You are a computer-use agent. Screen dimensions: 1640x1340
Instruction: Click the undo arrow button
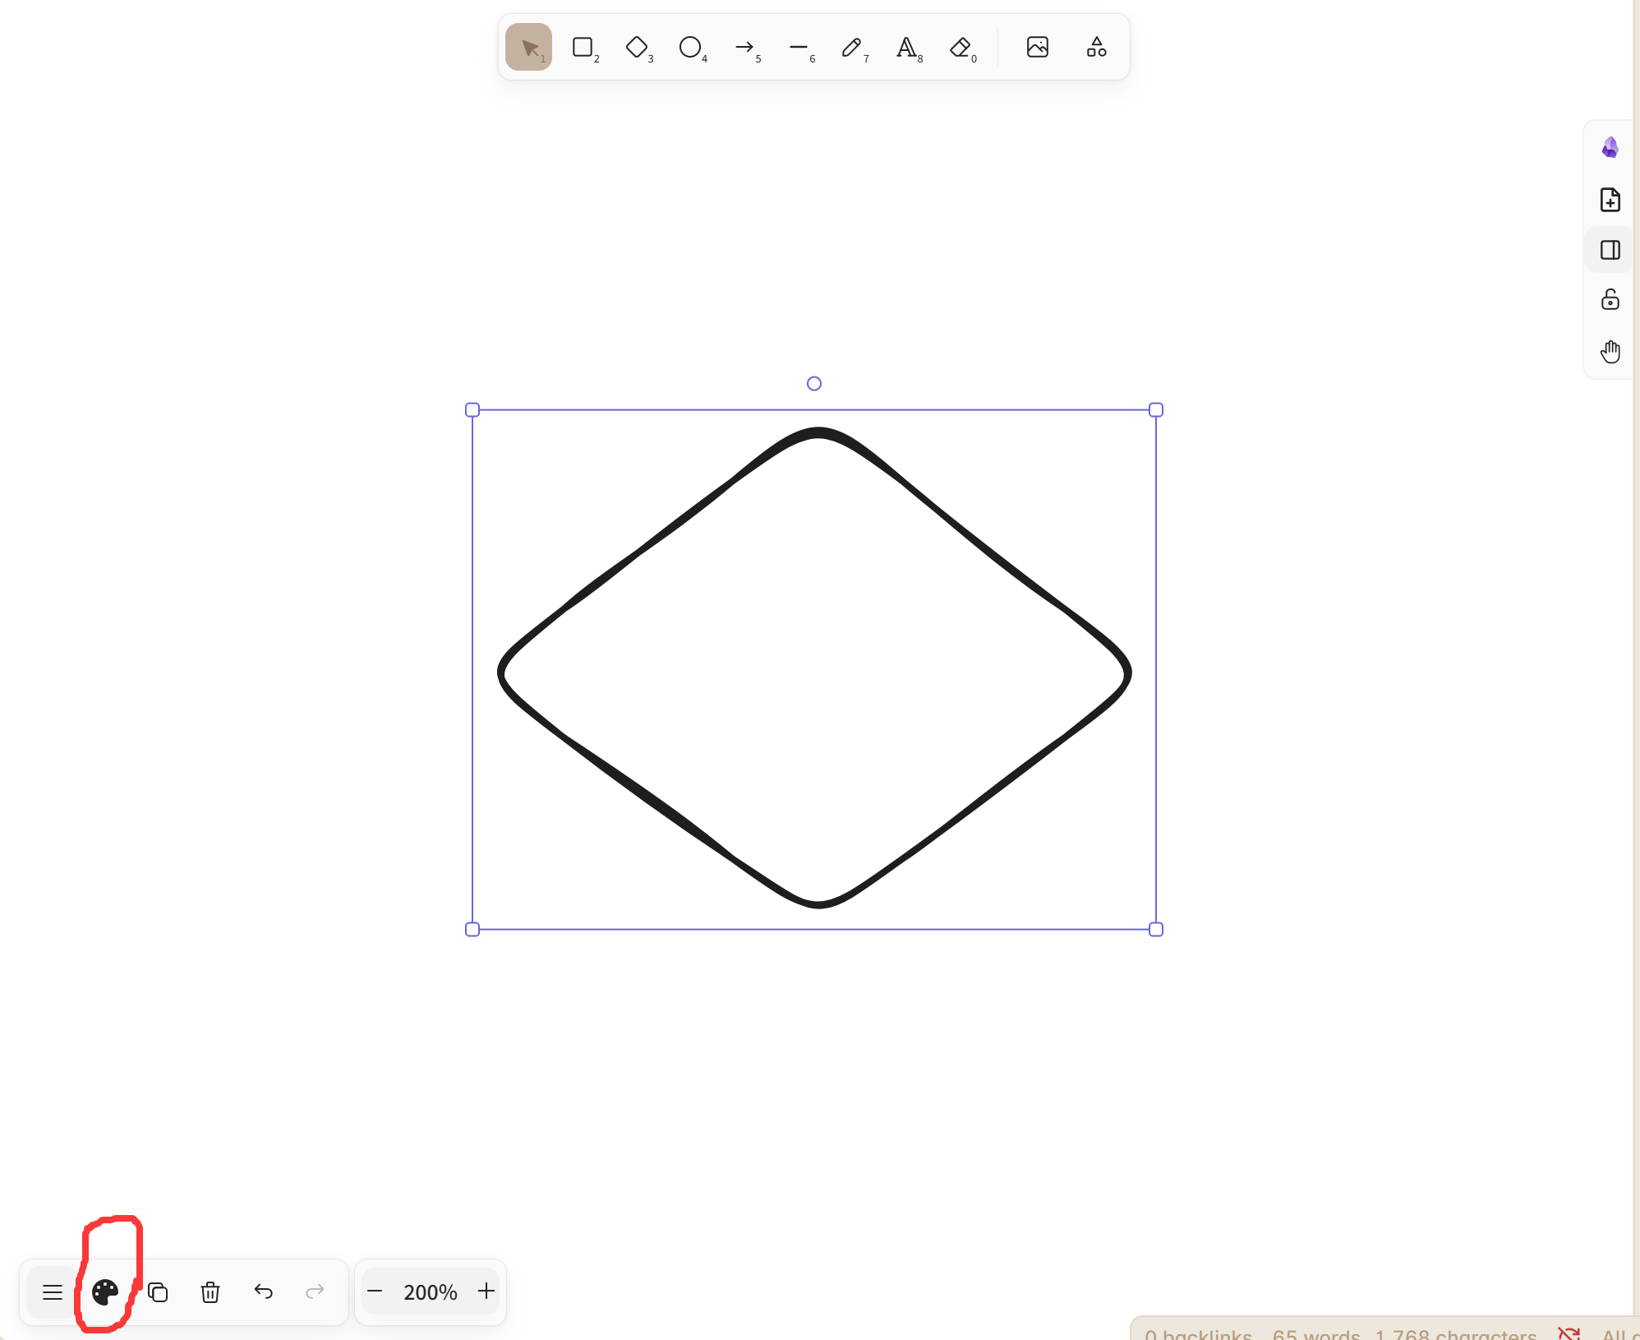(263, 1291)
